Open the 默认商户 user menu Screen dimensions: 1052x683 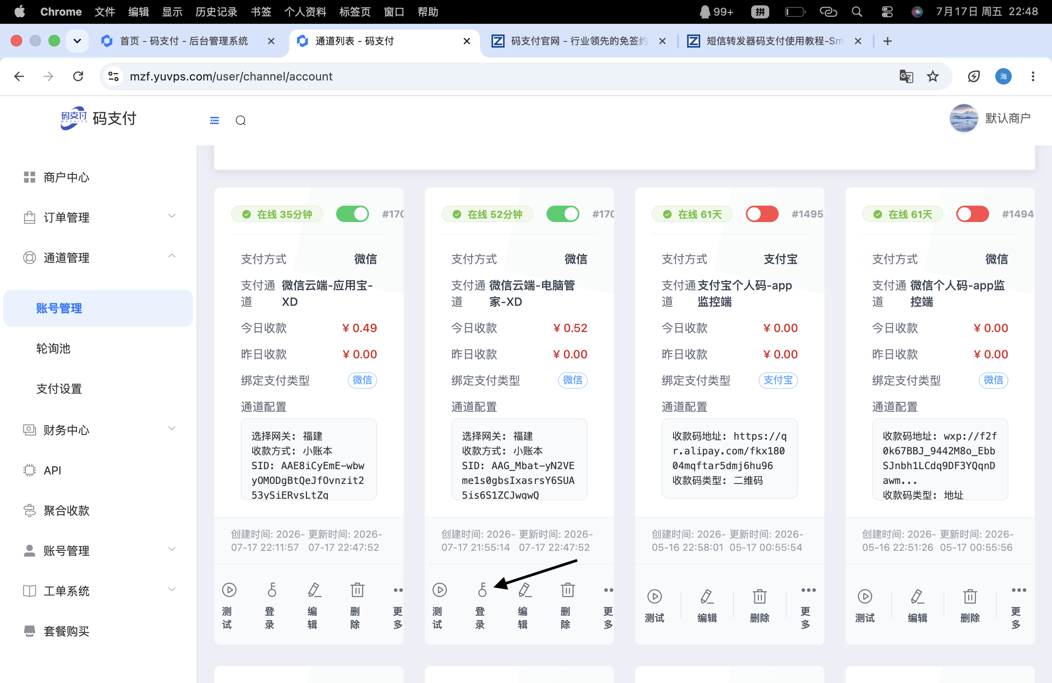[990, 118]
